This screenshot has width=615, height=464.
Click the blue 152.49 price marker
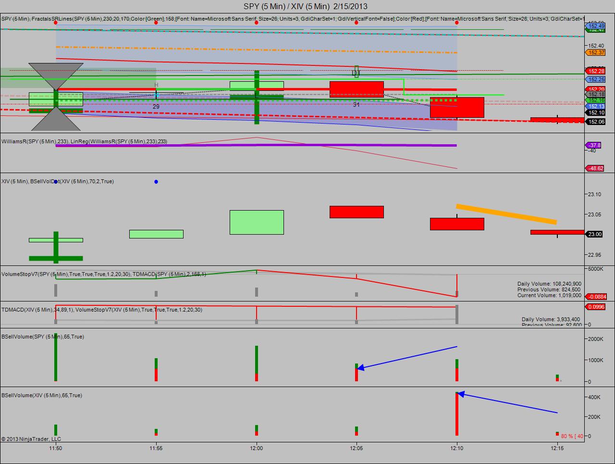(596, 25)
